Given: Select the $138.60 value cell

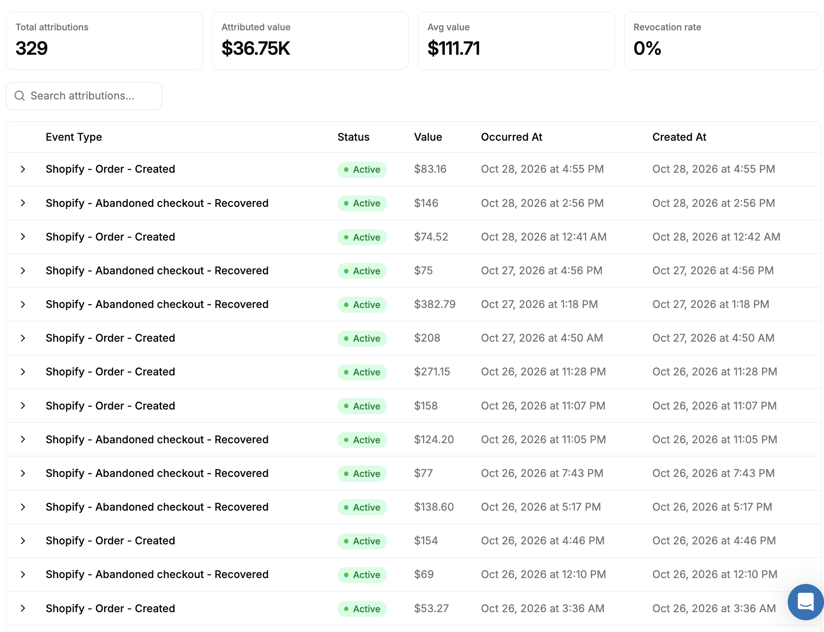Looking at the screenshot, I should (434, 507).
